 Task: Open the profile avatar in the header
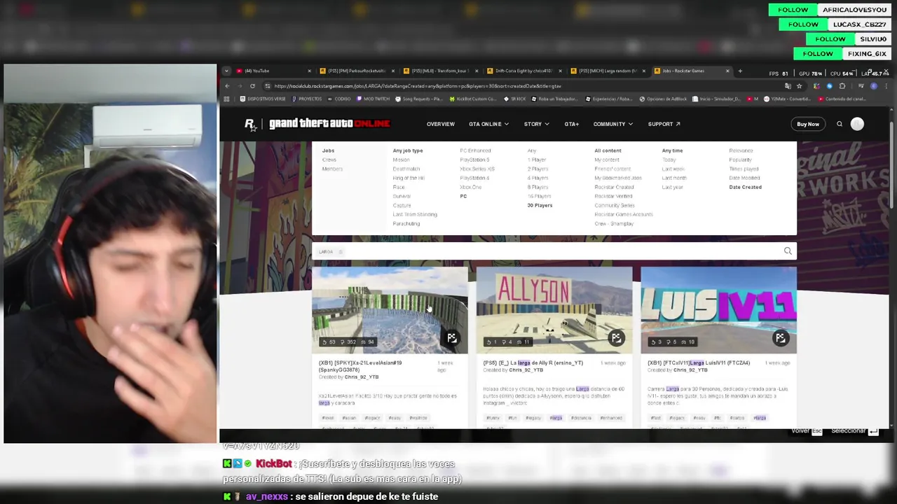857,124
